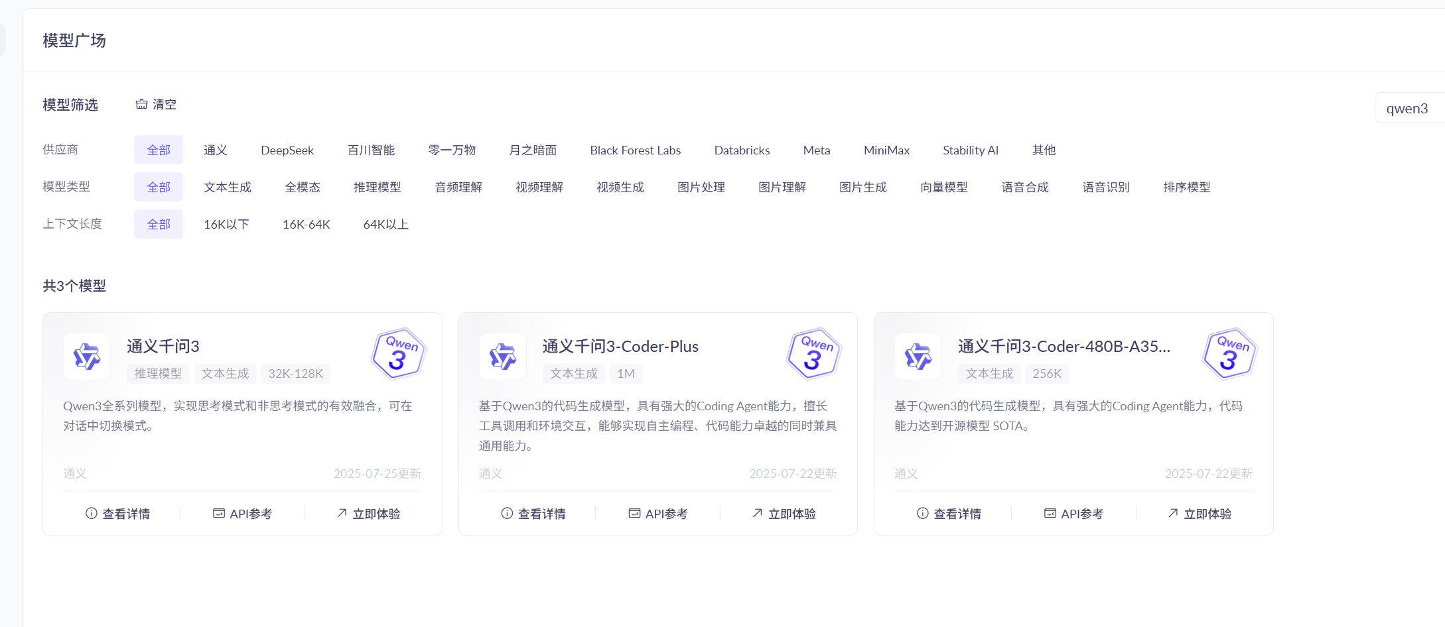The width and height of the screenshot is (1445, 627).
Task: Filter model type by 文本生成
Action: click(x=228, y=187)
